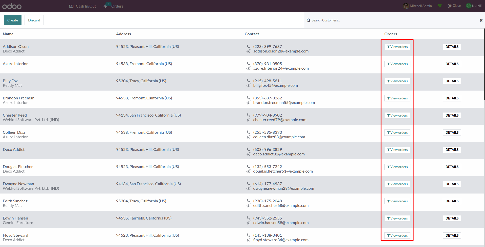This screenshot has height=247, width=485.
Task: Click the Name column header
Action: click(x=8, y=34)
